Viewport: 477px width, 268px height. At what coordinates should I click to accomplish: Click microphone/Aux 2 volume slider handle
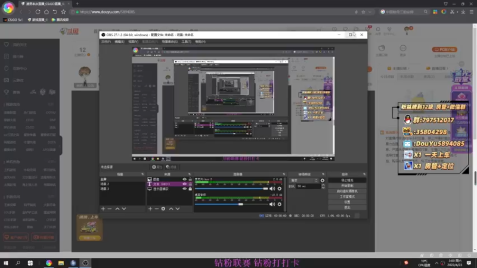(x=265, y=189)
